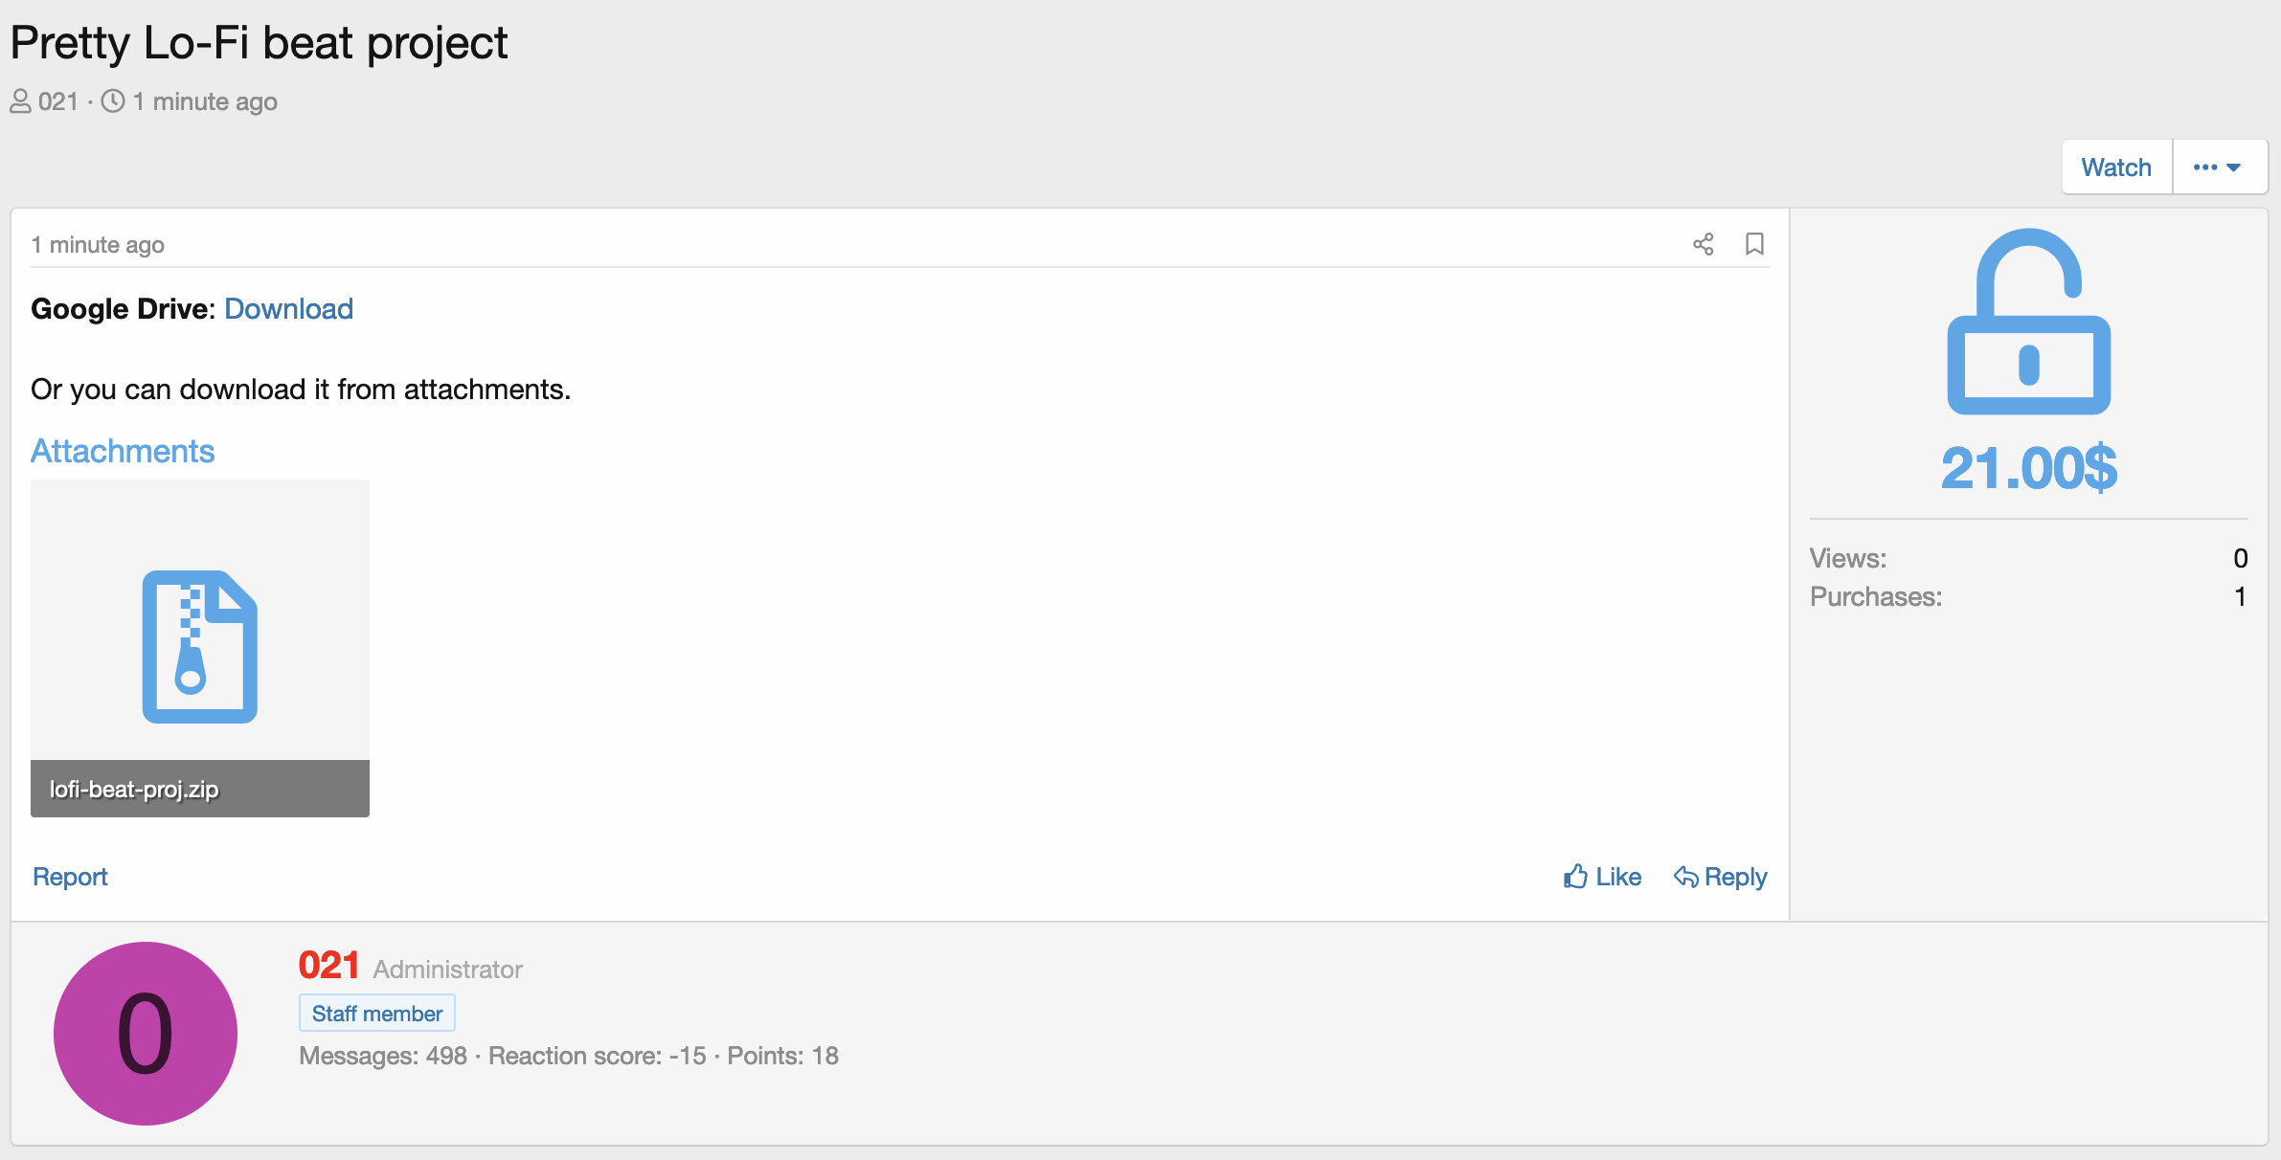Report this post
The height and width of the screenshot is (1160, 2281).
coord(70,877)
